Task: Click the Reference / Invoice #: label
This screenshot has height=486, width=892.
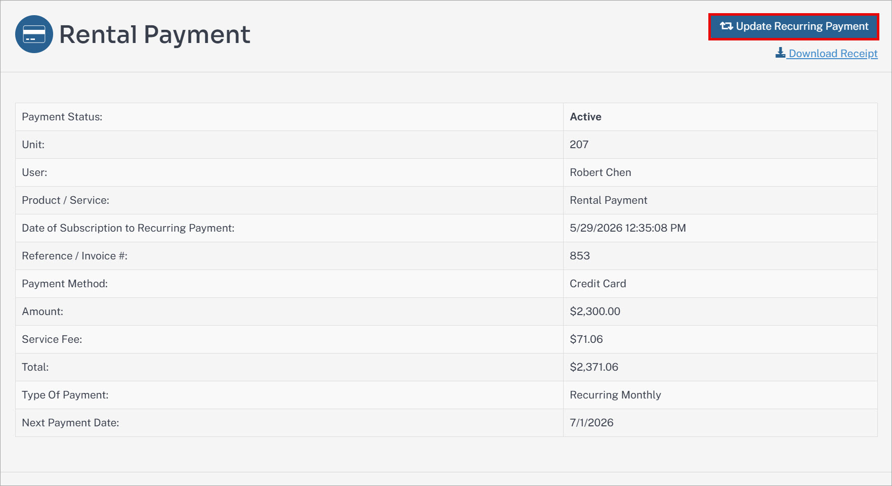Action: click(74, 256)
